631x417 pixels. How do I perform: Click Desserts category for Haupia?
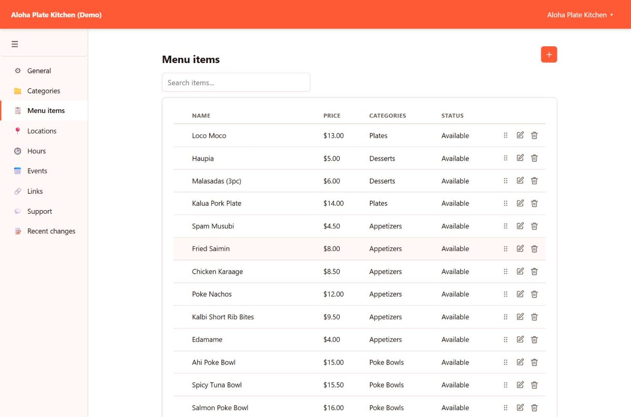[382, 158]
